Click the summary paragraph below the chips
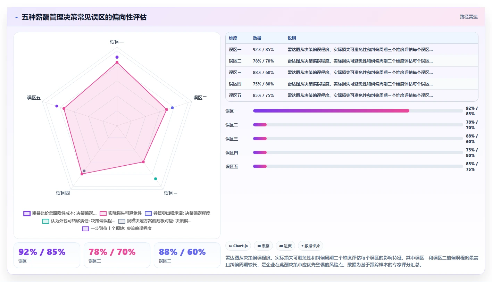Image resolution: width=492 pixels, height=282 pixels. (x=352, y=261)
